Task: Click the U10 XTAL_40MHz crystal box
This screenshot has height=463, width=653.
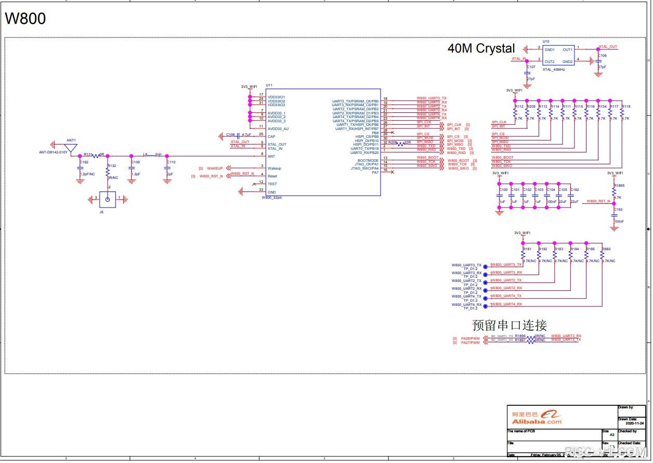Action: [558, 56]
